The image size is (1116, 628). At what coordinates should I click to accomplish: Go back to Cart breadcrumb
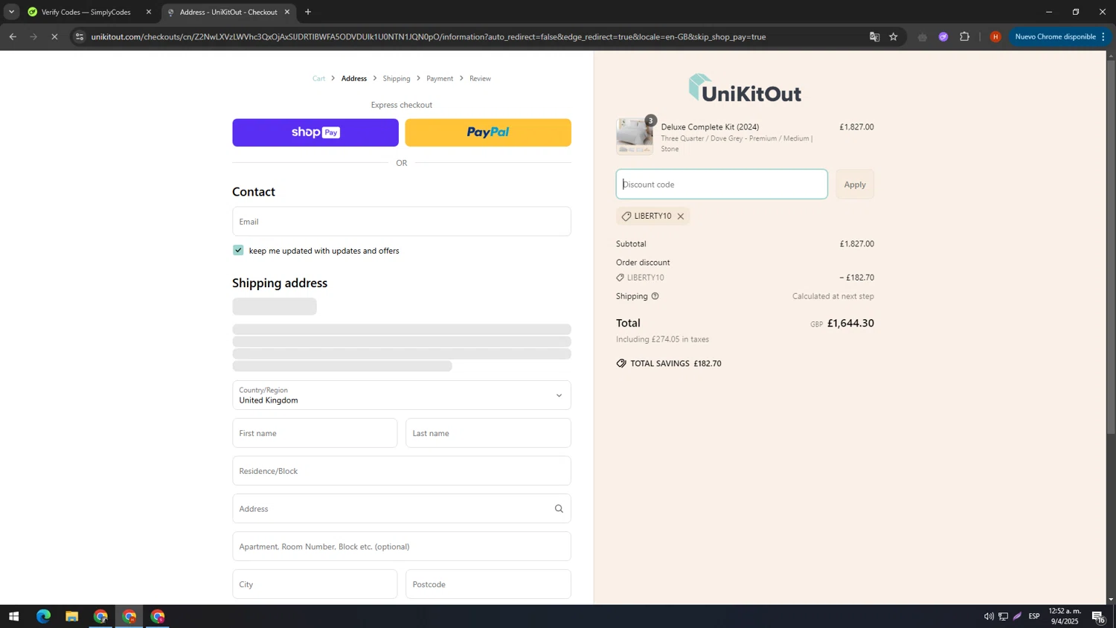pyautogui.click(x=318, y=78)
